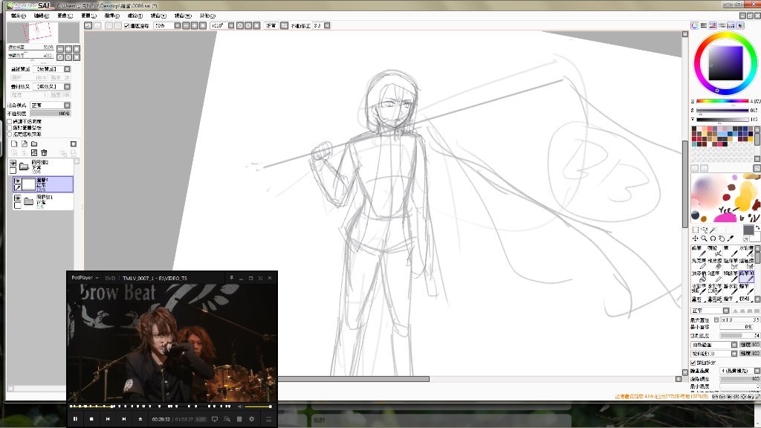Flip canvas horizontally toolbar icon
This screenshot has height=428, width=761.
[x=285, y=26]
